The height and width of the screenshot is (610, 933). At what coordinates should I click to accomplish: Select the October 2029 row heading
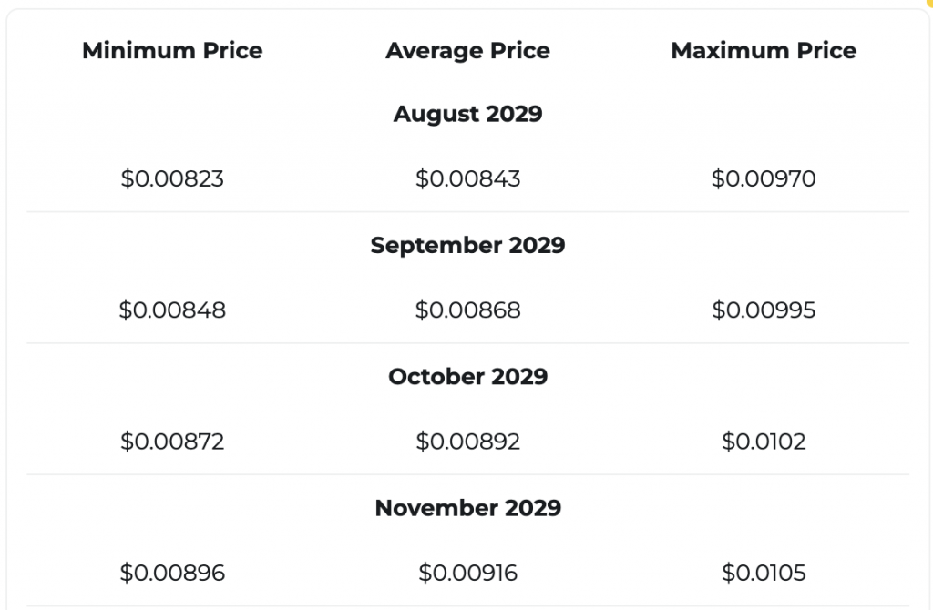[x=467, y=376]
